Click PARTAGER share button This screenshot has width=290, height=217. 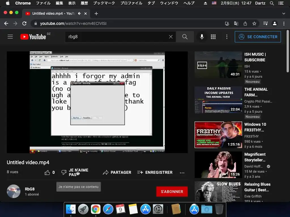click(117, 172)
